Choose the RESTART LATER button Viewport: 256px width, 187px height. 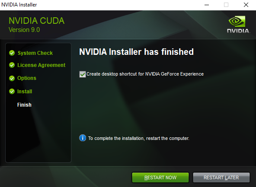coord(221,177)
